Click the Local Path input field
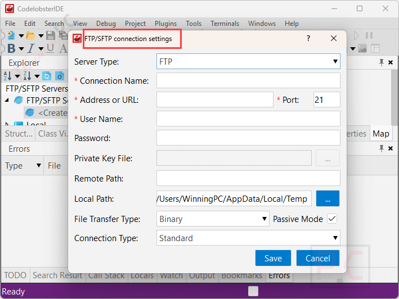This screenshot has height=299, width=399. pyautogui.click(x=234, y=198)
